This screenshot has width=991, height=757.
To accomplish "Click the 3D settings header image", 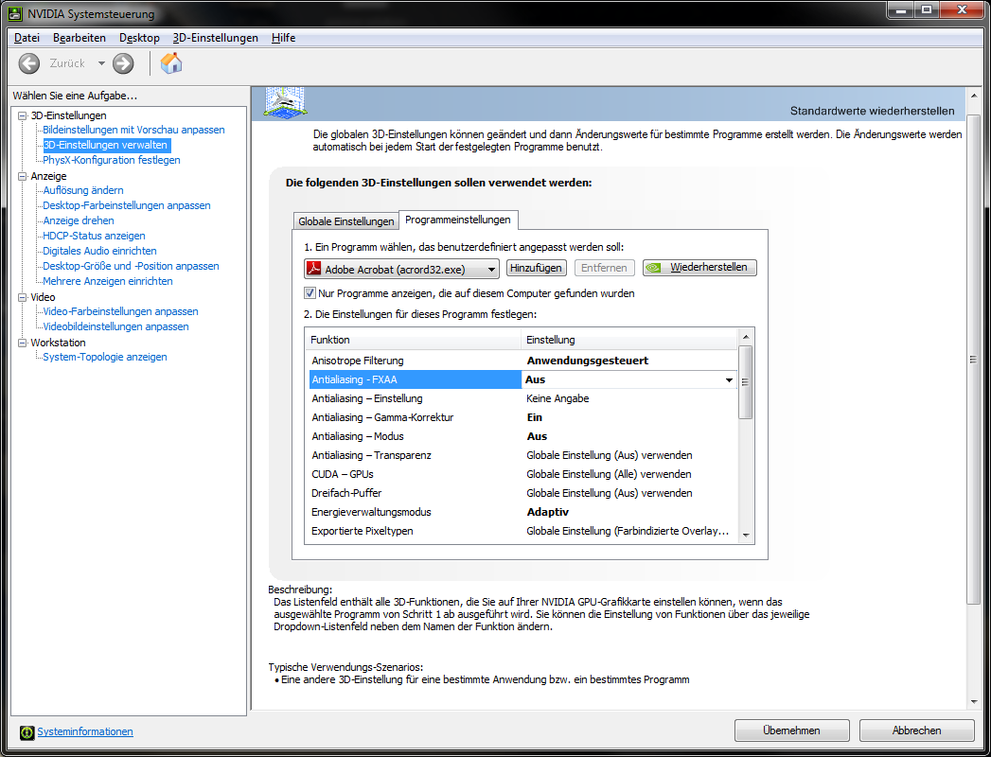I will point(285,102).
